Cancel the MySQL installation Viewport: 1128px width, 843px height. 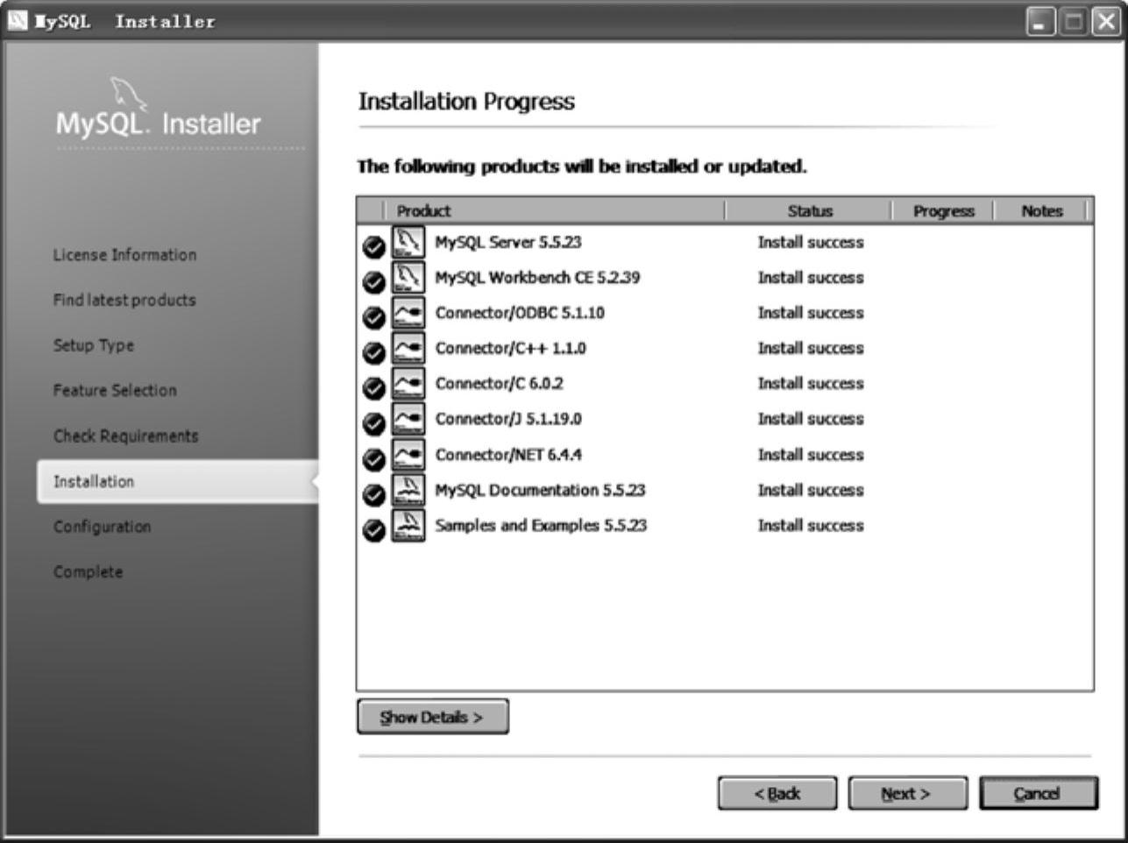click(x=1039, y=794)
